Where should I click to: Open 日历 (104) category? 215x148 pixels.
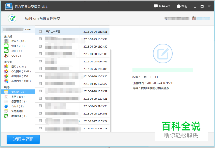pos(18,97)
